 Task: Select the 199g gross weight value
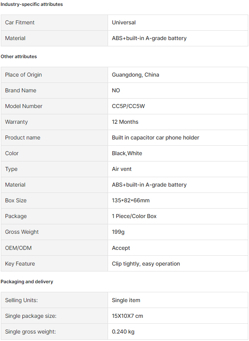tap(118, 232)
